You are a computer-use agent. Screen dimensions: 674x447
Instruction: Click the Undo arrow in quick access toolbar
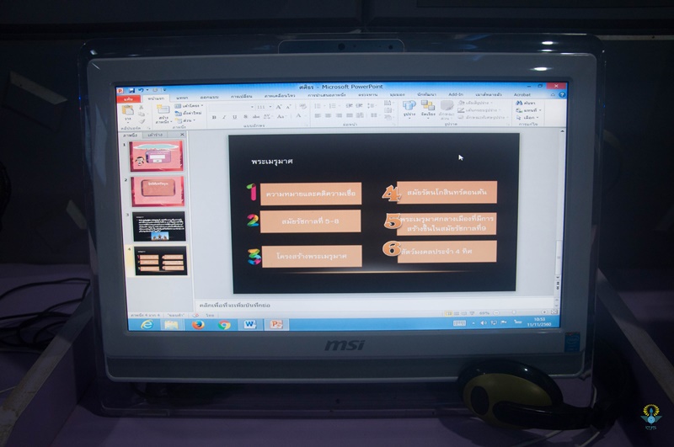tap(141, 88)
